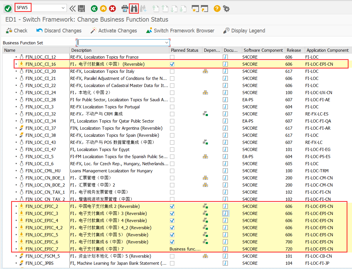Uncheck Planned Status for FIN_LOC_EPIC_5
This screenshot has height=269, width=352.
172,235
